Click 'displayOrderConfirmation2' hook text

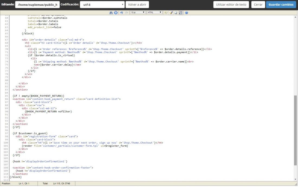[x=49, y=171]
